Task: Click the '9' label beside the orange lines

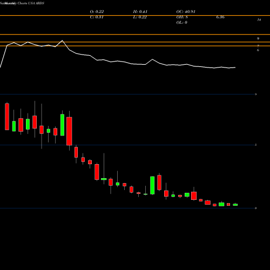Action: [258, 38]
